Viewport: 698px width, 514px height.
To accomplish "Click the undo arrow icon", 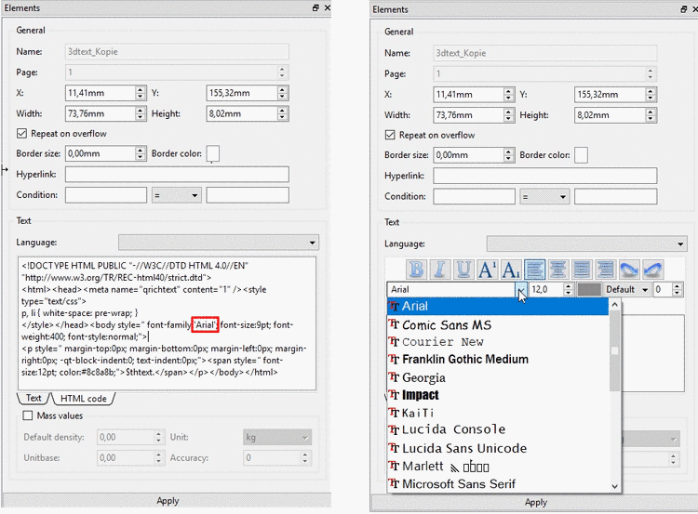I will [652, 270].
